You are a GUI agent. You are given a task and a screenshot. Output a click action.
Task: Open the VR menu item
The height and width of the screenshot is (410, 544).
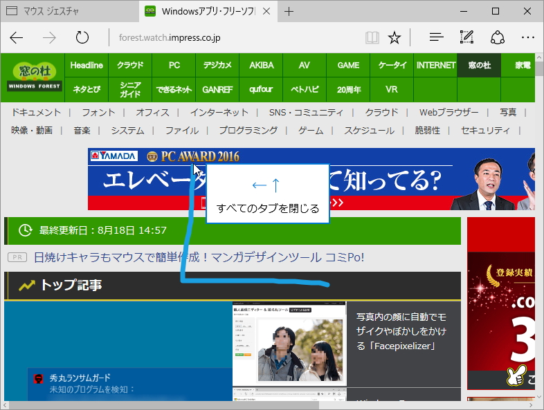point(392,89)
